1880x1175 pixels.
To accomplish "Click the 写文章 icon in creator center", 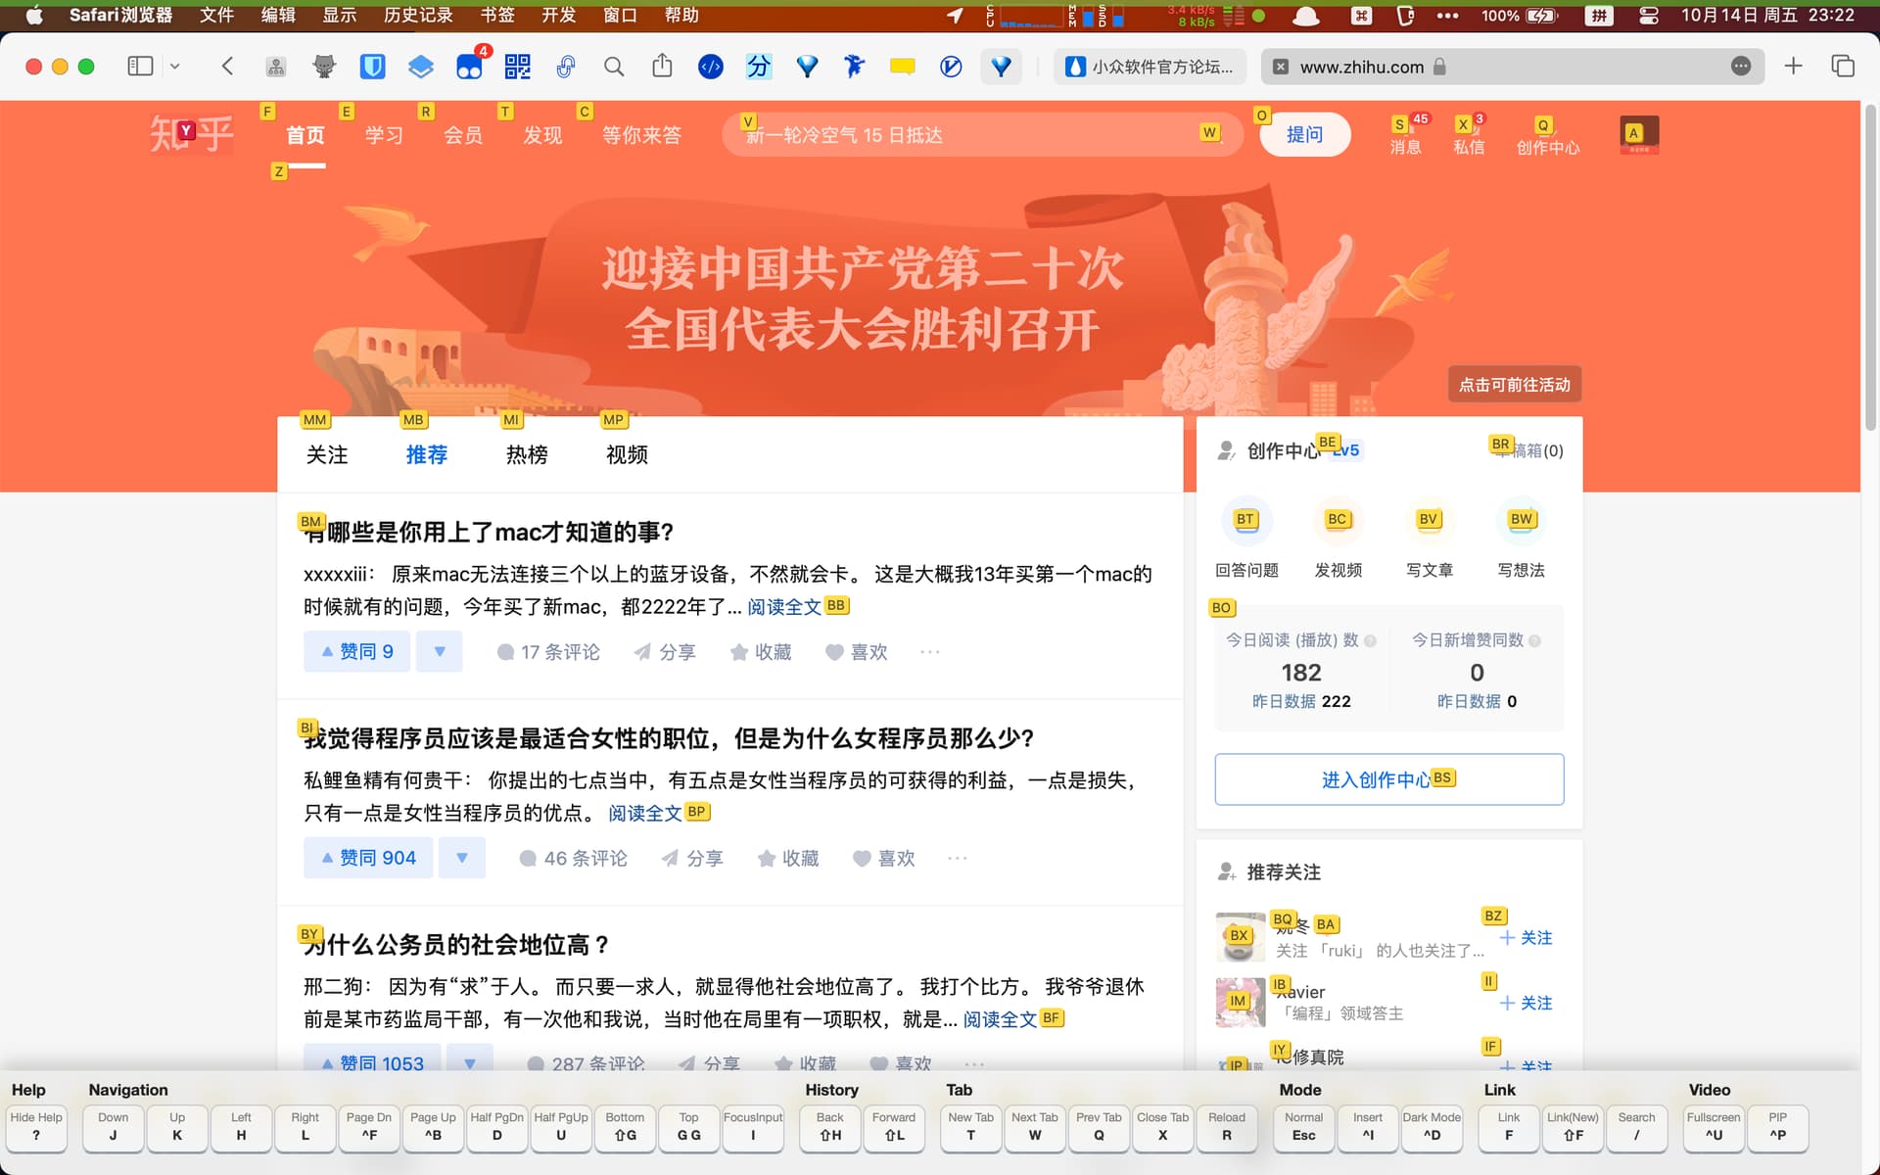I will 1429,521.
